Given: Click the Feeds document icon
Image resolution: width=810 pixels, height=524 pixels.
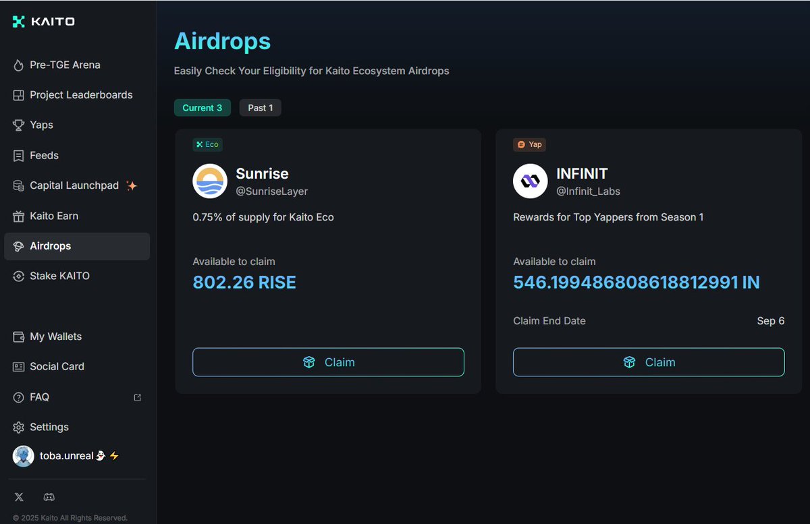Looking at the screenshot, I should [19, 156].
